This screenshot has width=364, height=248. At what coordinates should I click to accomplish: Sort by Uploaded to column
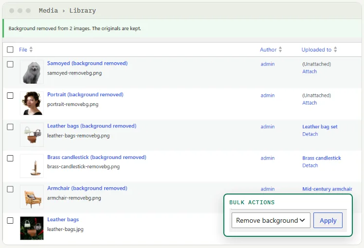[316, 50]
